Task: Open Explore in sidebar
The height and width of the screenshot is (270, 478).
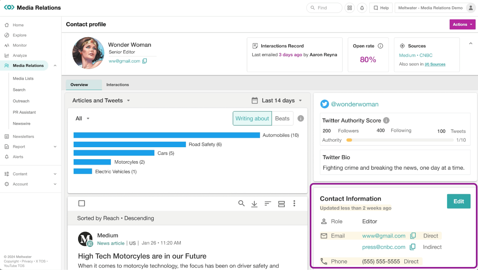Action: [x=19, y=35]
